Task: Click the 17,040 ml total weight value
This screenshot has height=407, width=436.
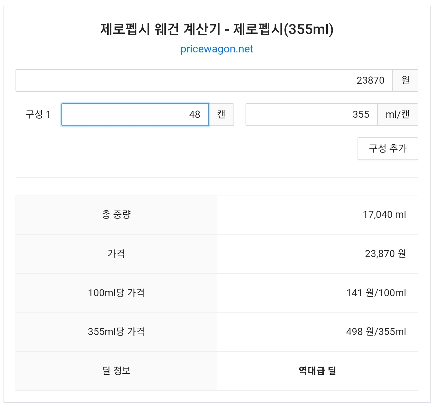Action: 384,215
